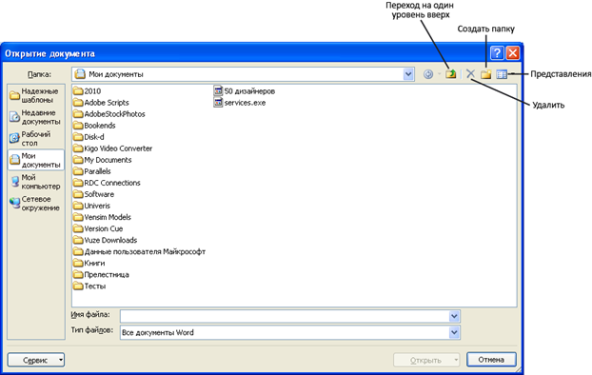Click the help question mark button

coord(497,53)
